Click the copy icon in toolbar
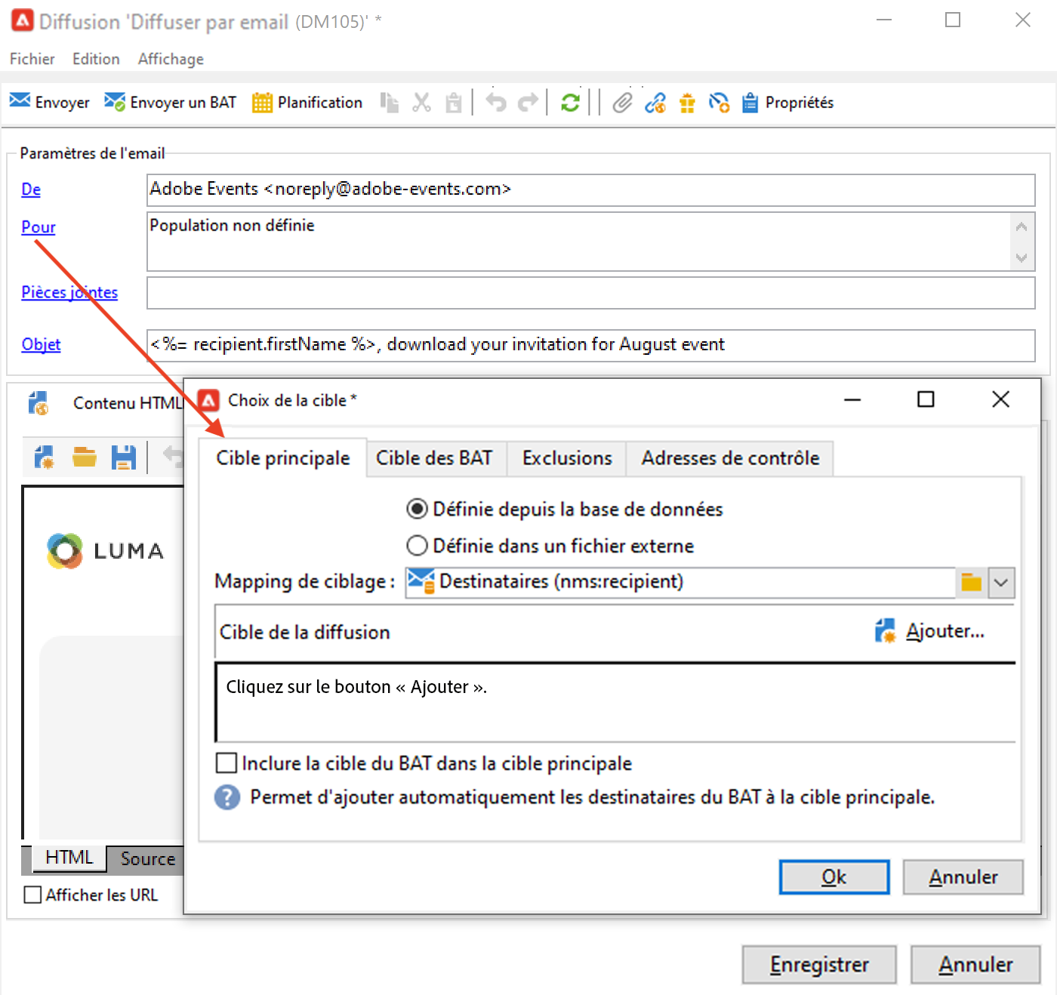Screen dimensions: 1057x995 point(390,102)
